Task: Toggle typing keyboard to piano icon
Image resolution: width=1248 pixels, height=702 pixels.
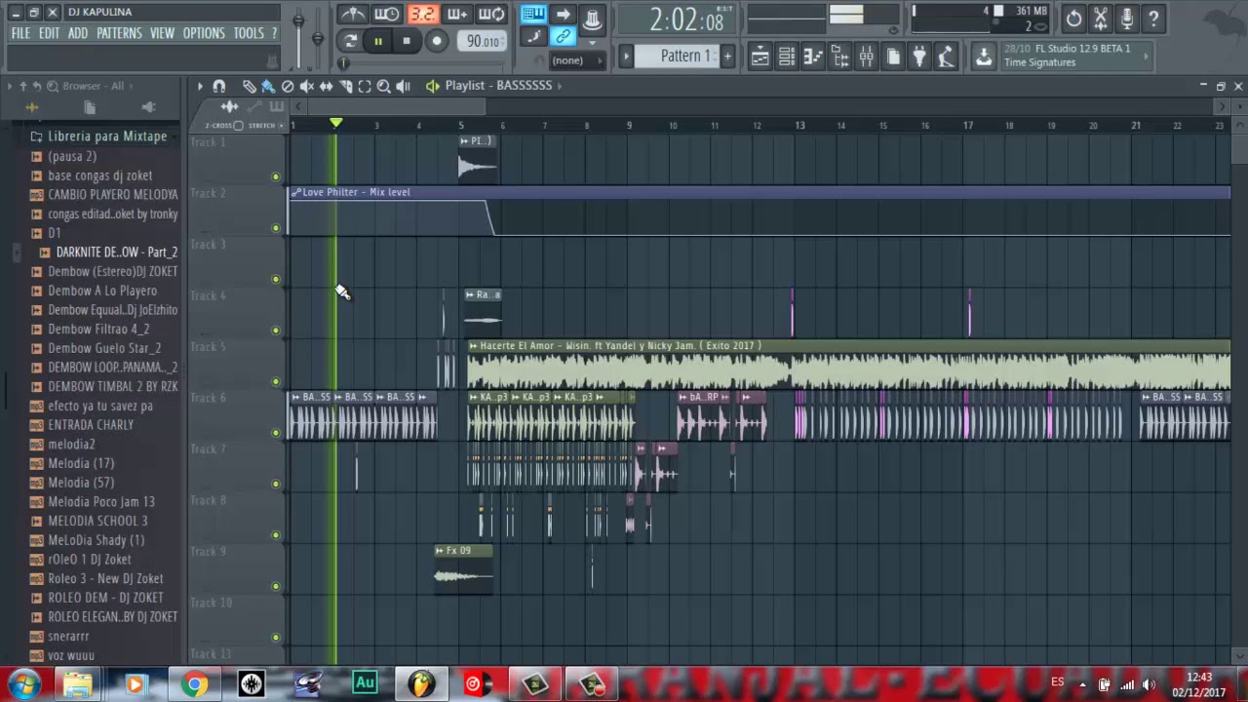Action: click(533, 15)
